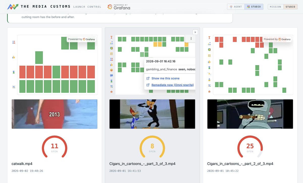Click the target ring icon in Cigars part 2
Viewport: 303px width, 183px height.
(x=209, y=50)
